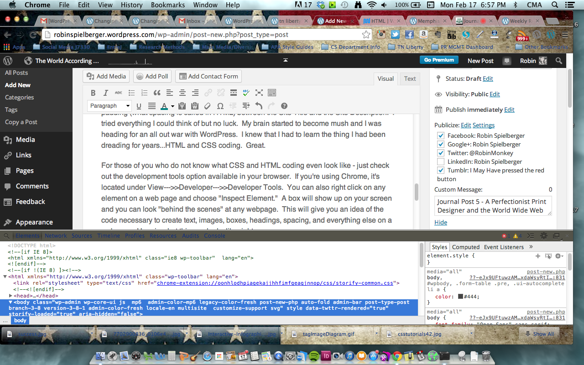
Task: Expand the text color picker arrow
Action: 173,106
